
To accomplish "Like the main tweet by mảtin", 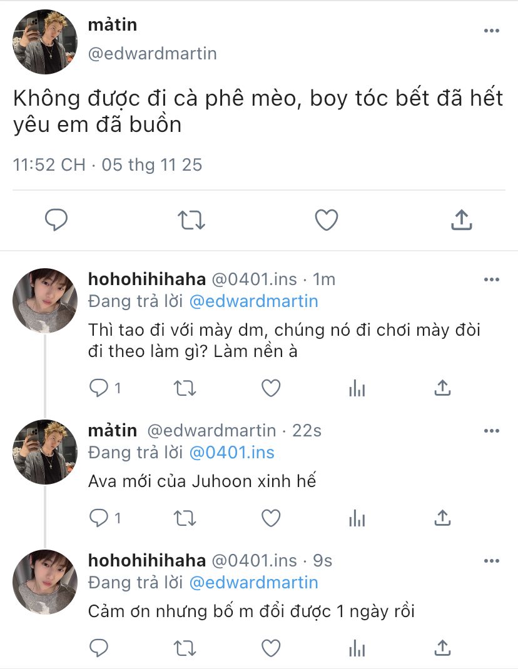I will 326,220.
